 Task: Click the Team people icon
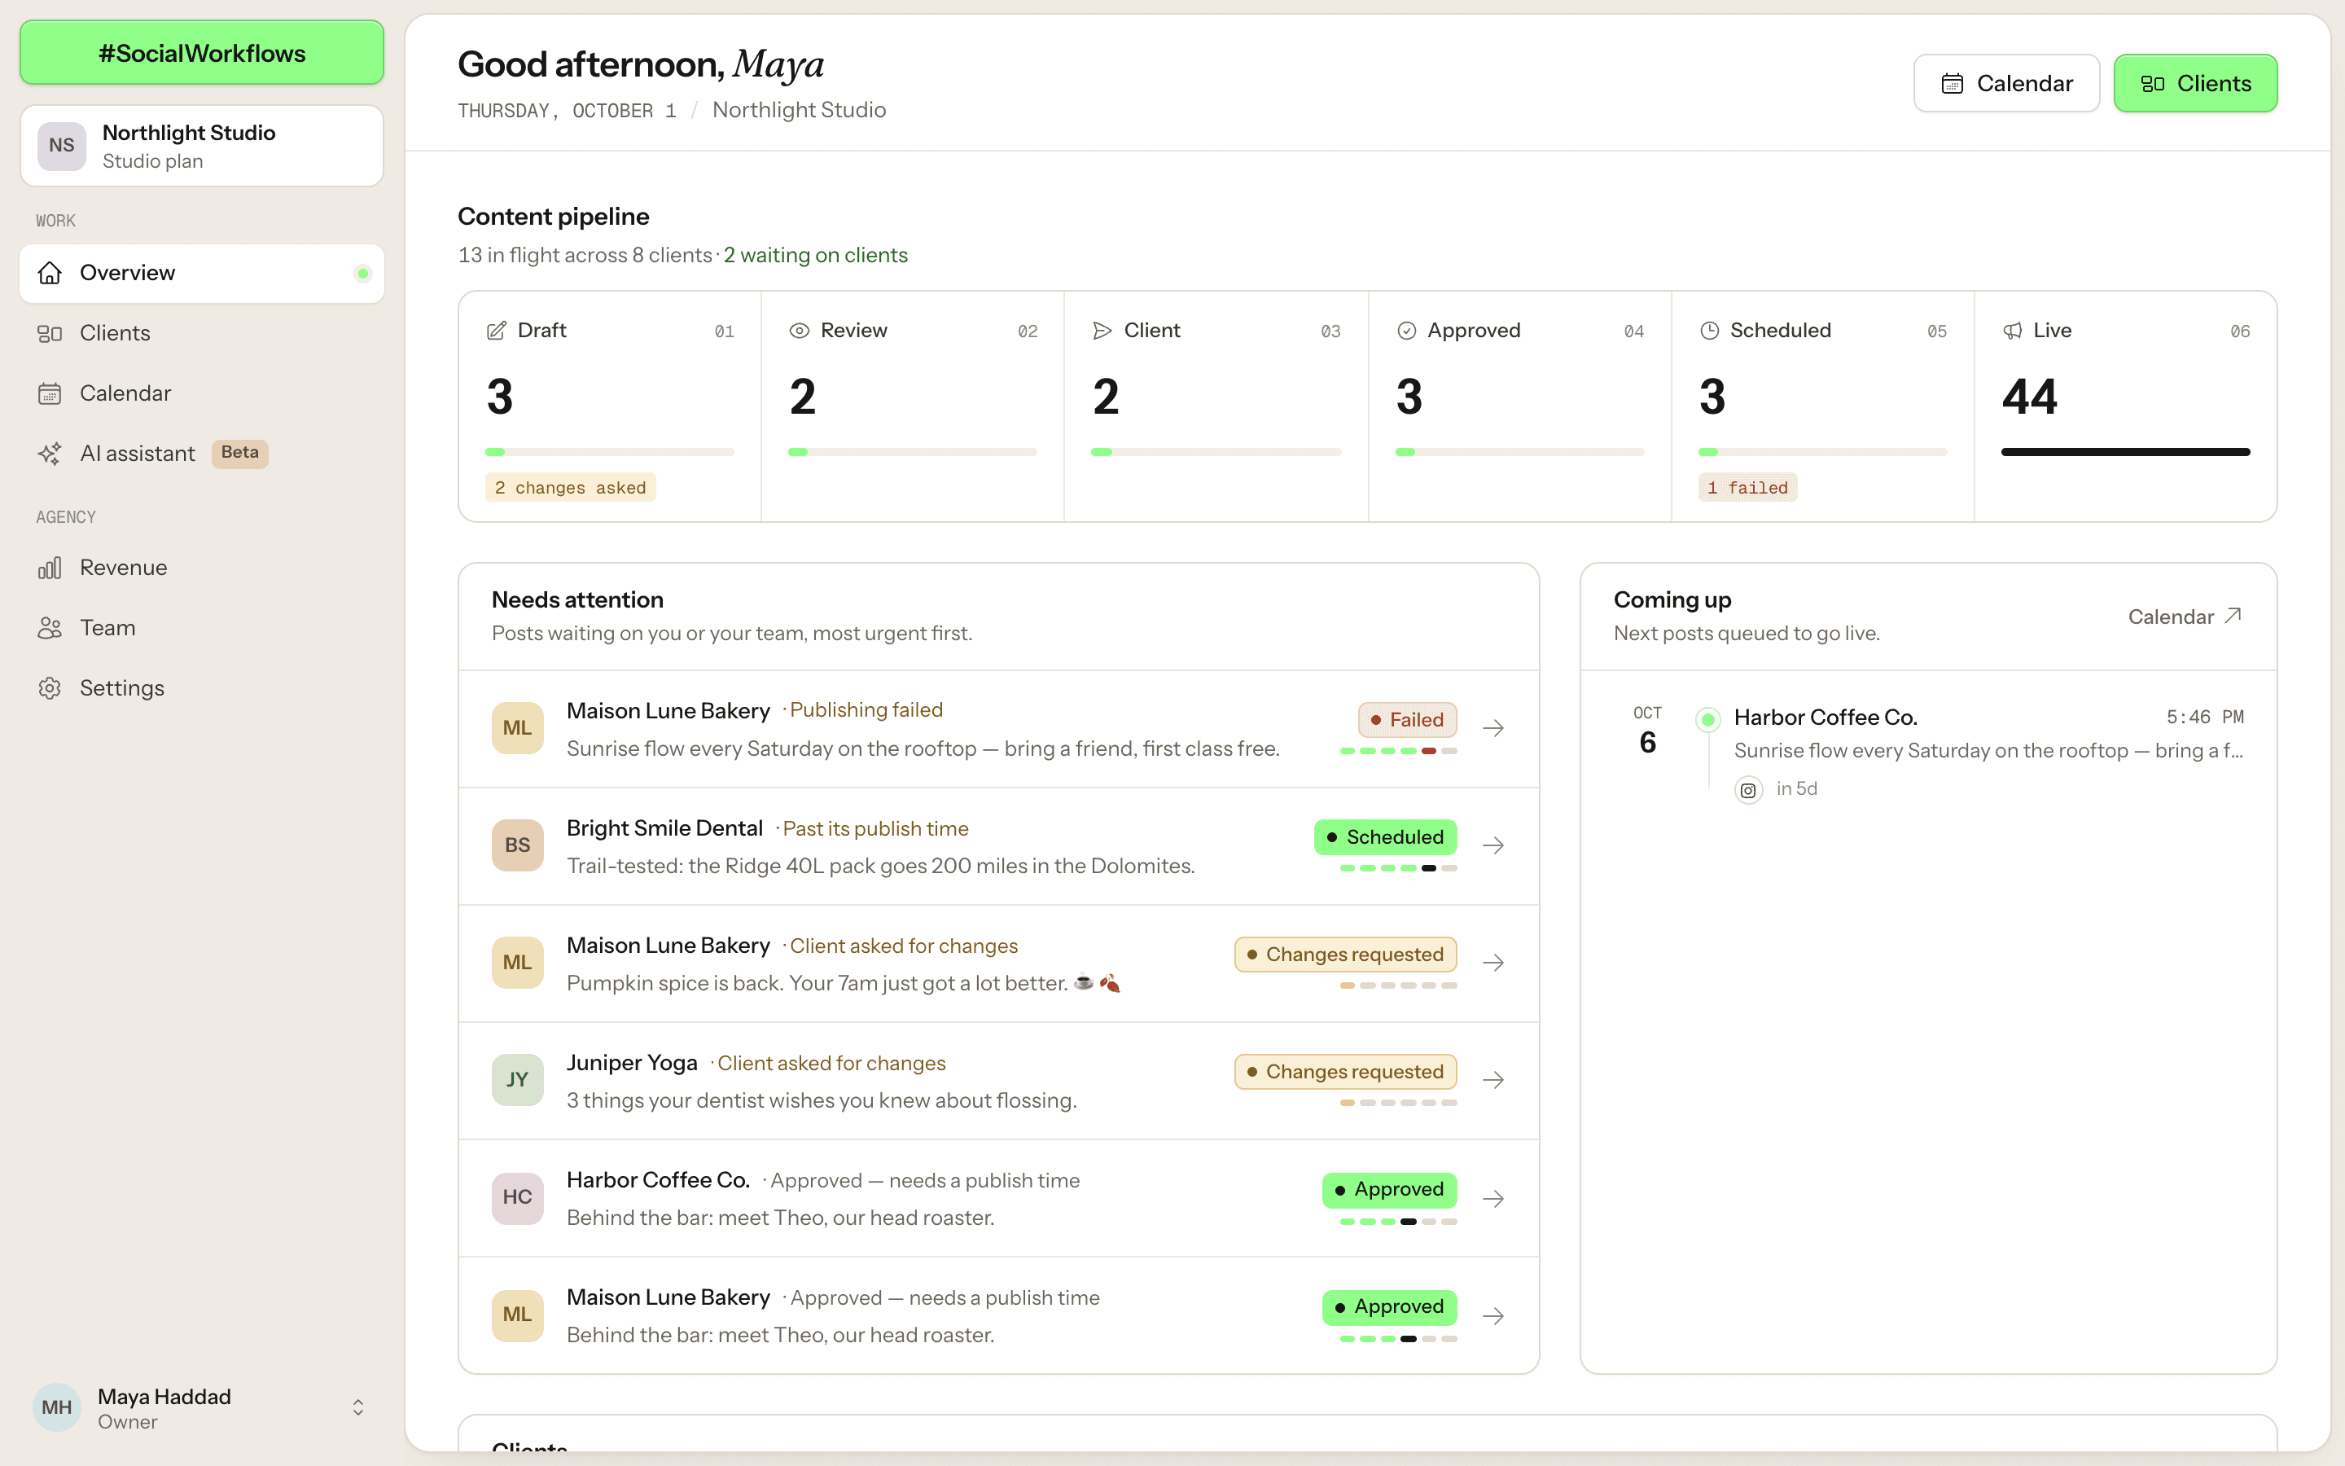pos(50,628)
